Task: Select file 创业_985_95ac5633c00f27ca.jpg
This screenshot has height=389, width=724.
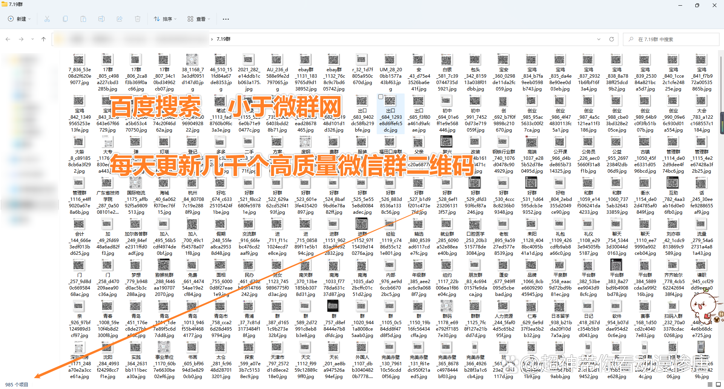Action: click(x=532, y=114)
